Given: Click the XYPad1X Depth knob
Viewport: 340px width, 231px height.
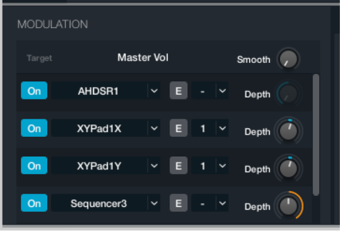Looking at the screenshot, I should [288, 131].
